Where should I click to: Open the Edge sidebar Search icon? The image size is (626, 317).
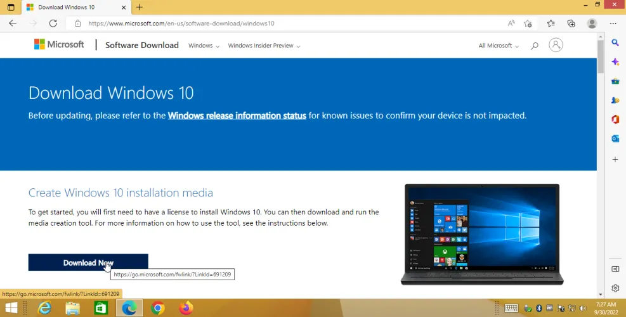(x=615, y=42)
